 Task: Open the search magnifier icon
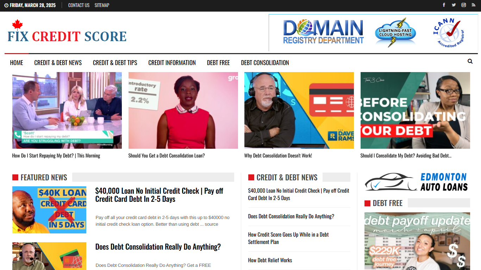[470, 62]
